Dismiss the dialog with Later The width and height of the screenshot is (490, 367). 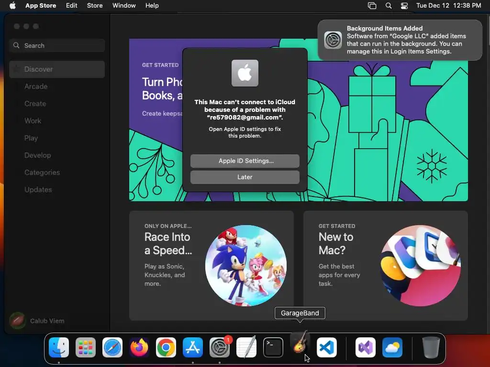tap(245, 177)
